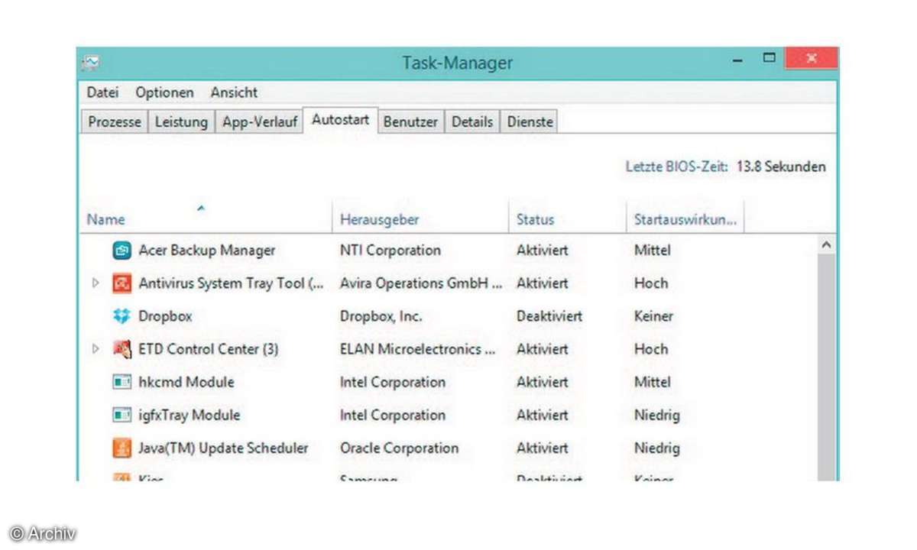917x550 pixels.
Task: Click the Letzte BIOS-Zeit label
Action: tap(677, 166)
